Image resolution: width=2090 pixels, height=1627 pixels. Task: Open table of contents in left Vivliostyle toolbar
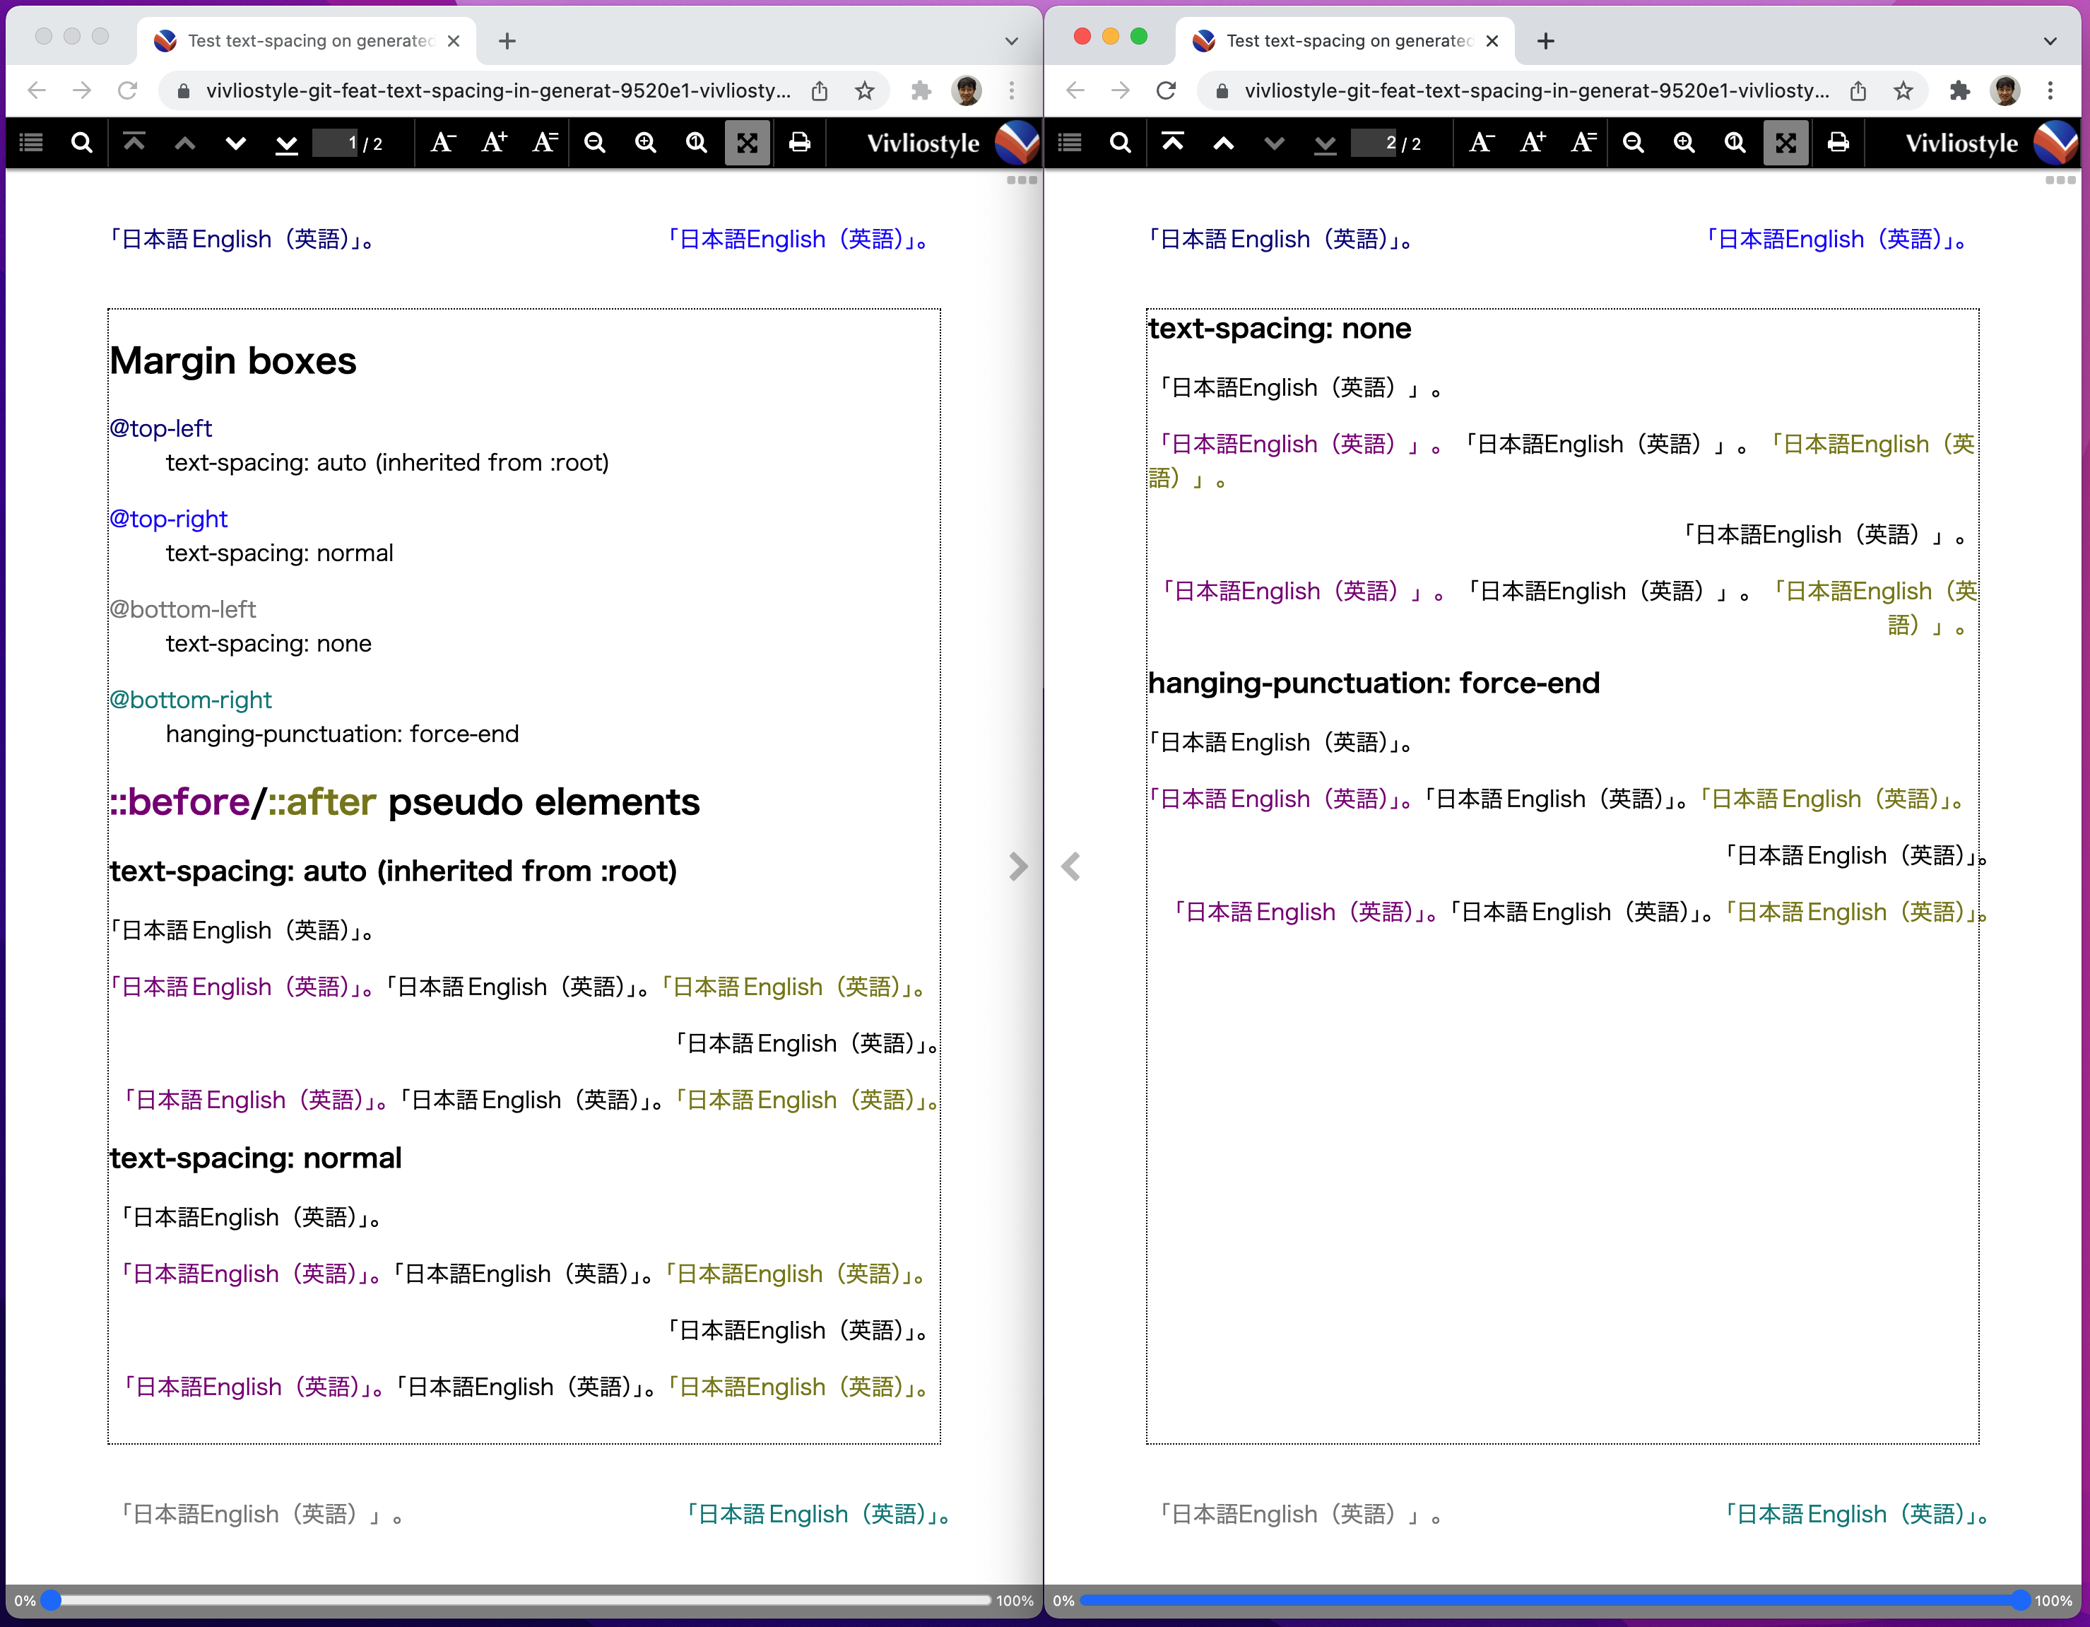coord(30,143)
